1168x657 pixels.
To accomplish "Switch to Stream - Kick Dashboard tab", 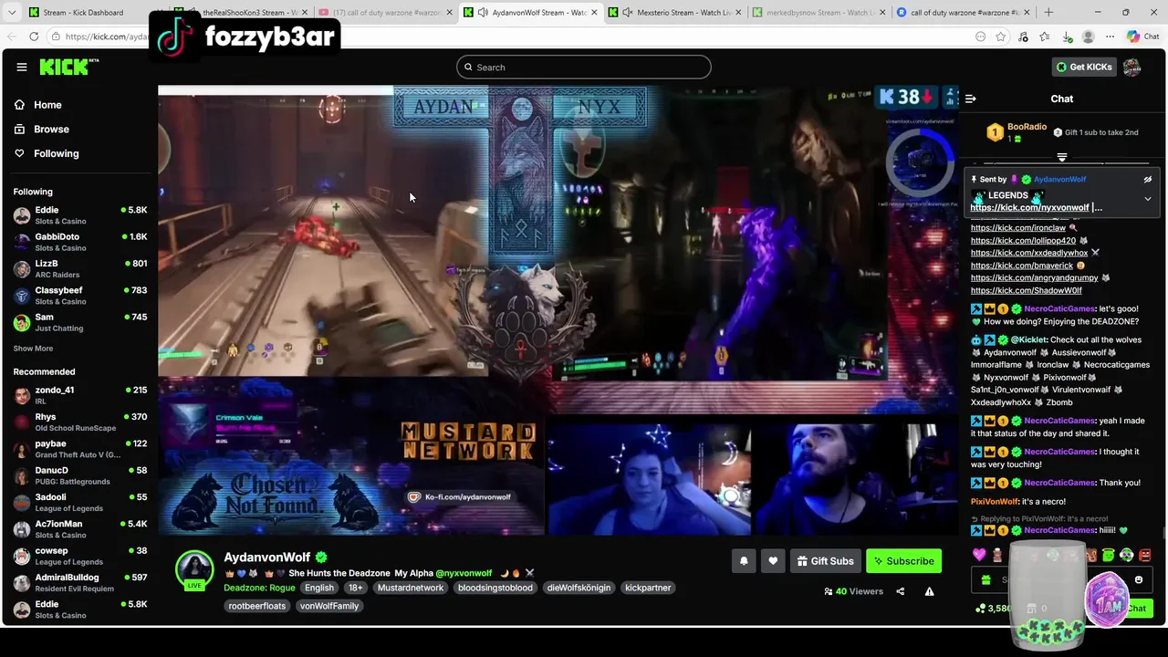I will (83, 13).
